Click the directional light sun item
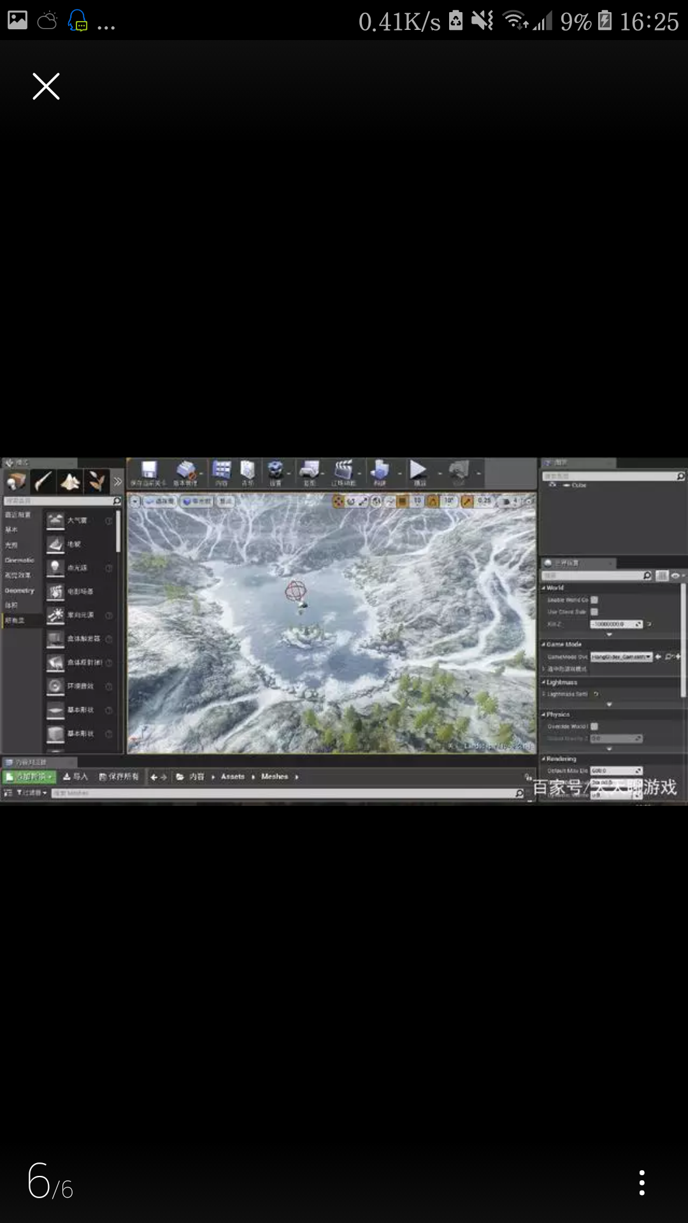The image size is (688, 1223). pos(56,615)
